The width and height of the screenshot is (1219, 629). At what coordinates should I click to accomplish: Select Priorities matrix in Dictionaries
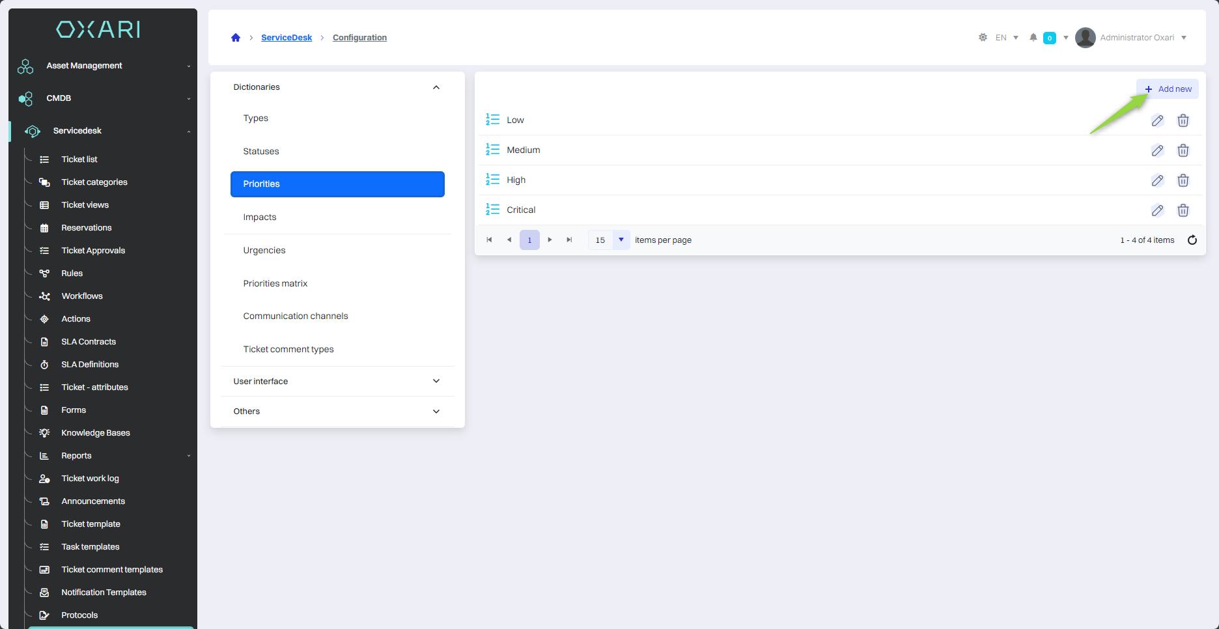click(275, 283)
